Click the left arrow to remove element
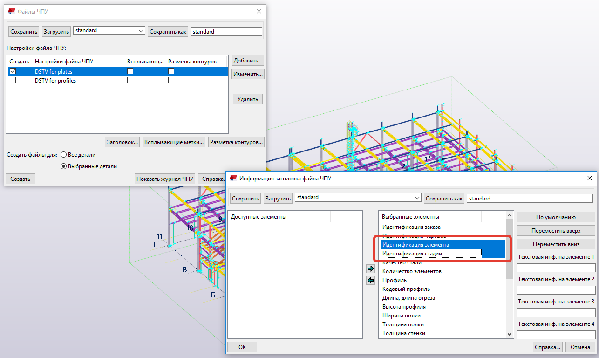The height and width of the screenshot is (358, 599). pos(371,280)
